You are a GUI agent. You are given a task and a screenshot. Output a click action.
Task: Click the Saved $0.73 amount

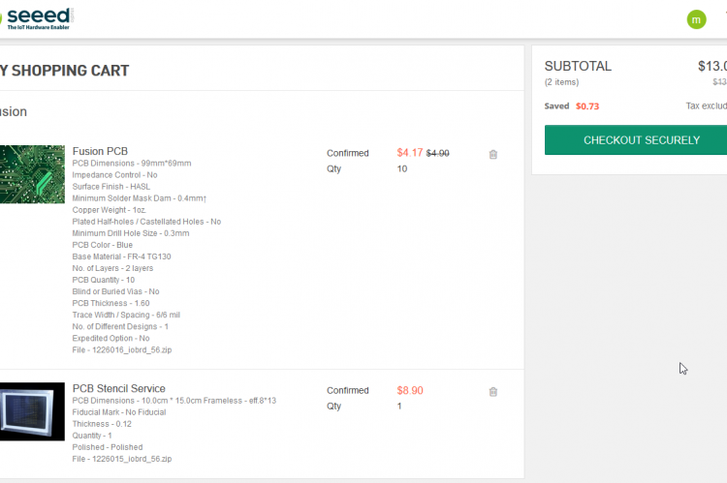tap(587, 106)
